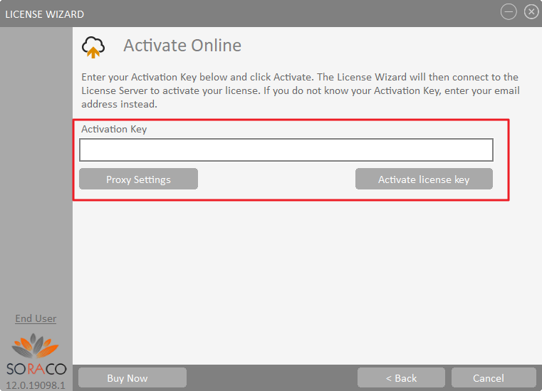Close the License Wizard window
This screenshot has height=391, width=542.
(x=531, y=12)
